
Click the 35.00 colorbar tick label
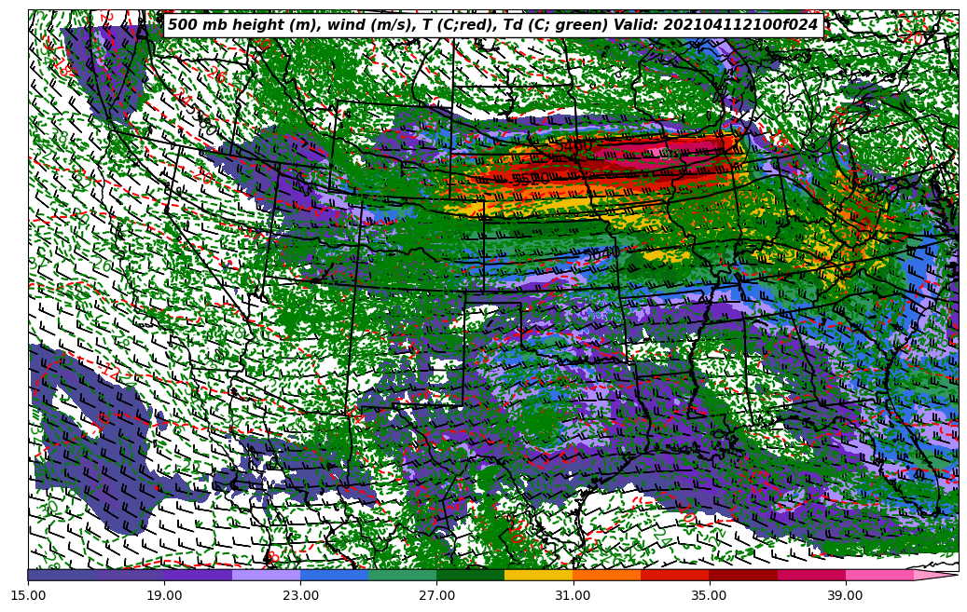pyautogui.click(x=710, y=595)
